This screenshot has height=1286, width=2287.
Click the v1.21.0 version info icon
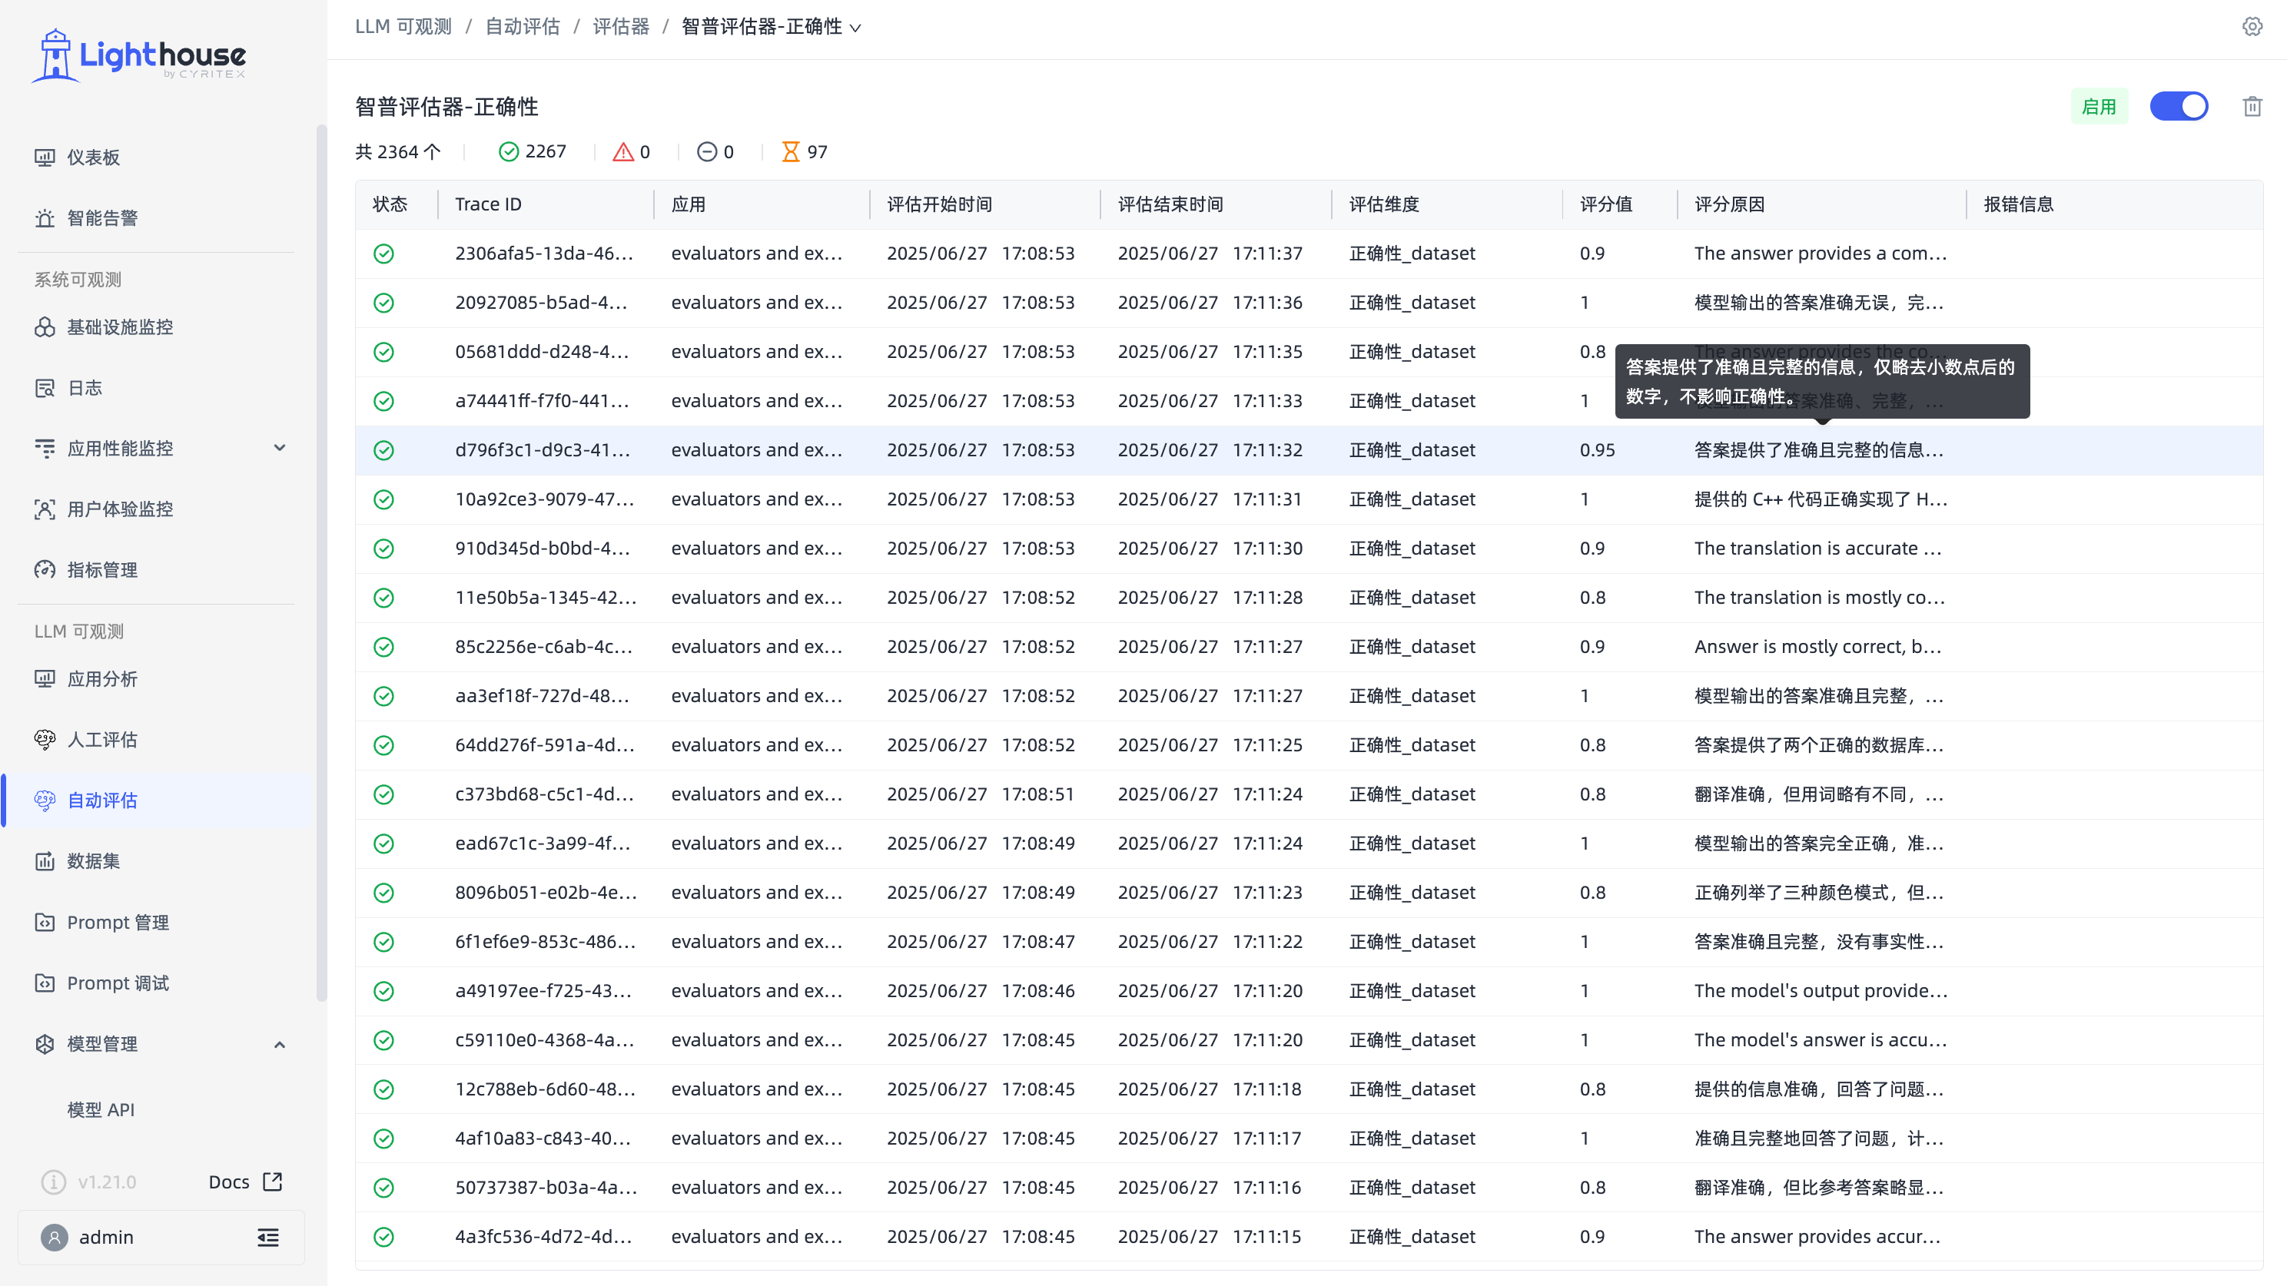54,1182
